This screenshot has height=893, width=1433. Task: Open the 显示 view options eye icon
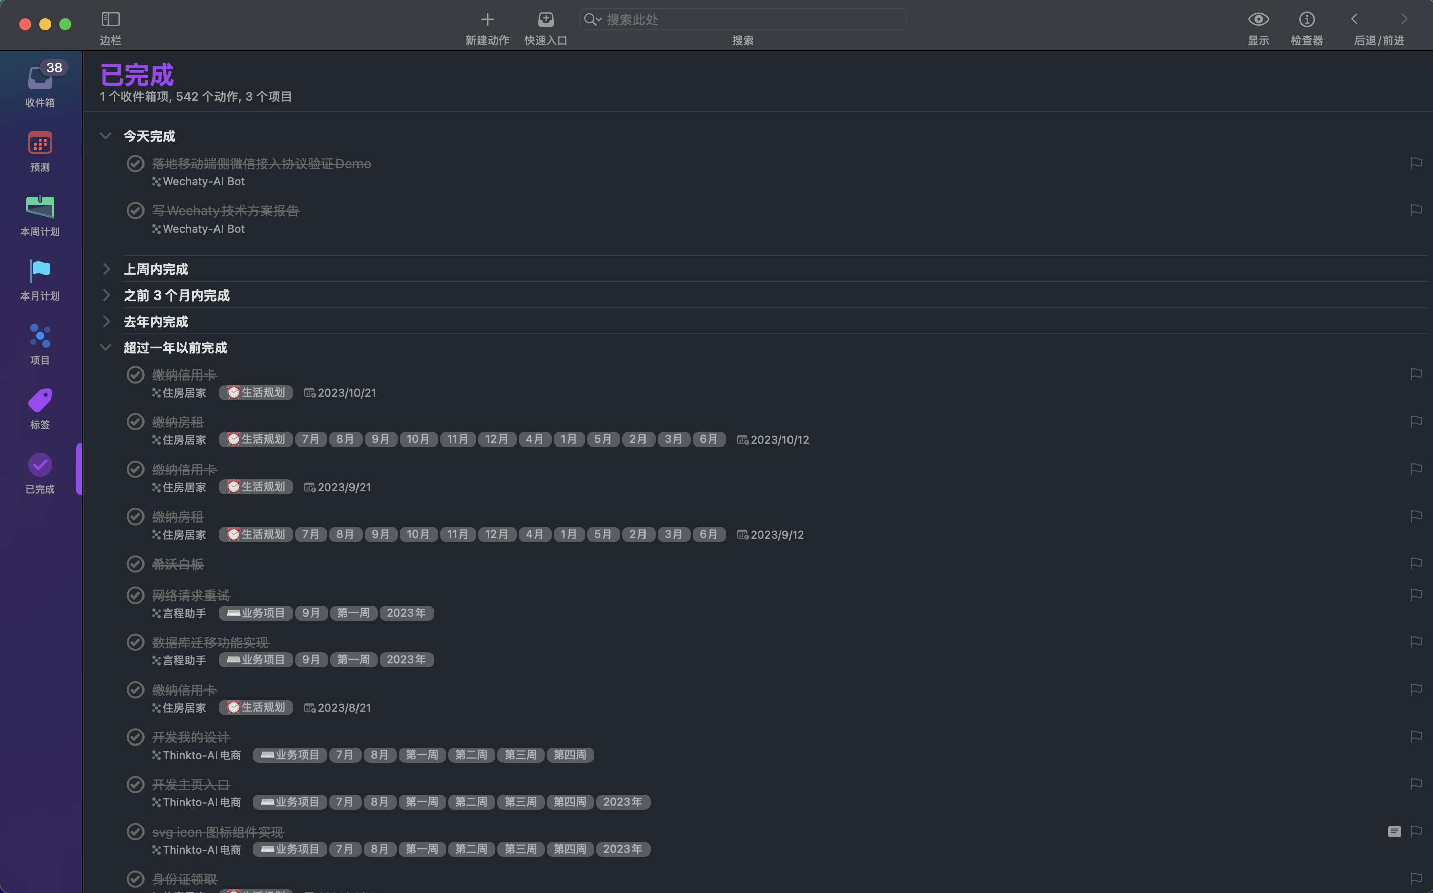click(x=1258, y=20)
